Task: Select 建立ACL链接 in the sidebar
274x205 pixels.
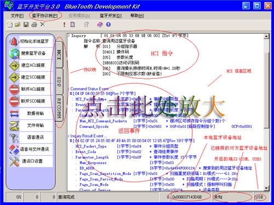Action: [x=31, y=65]
